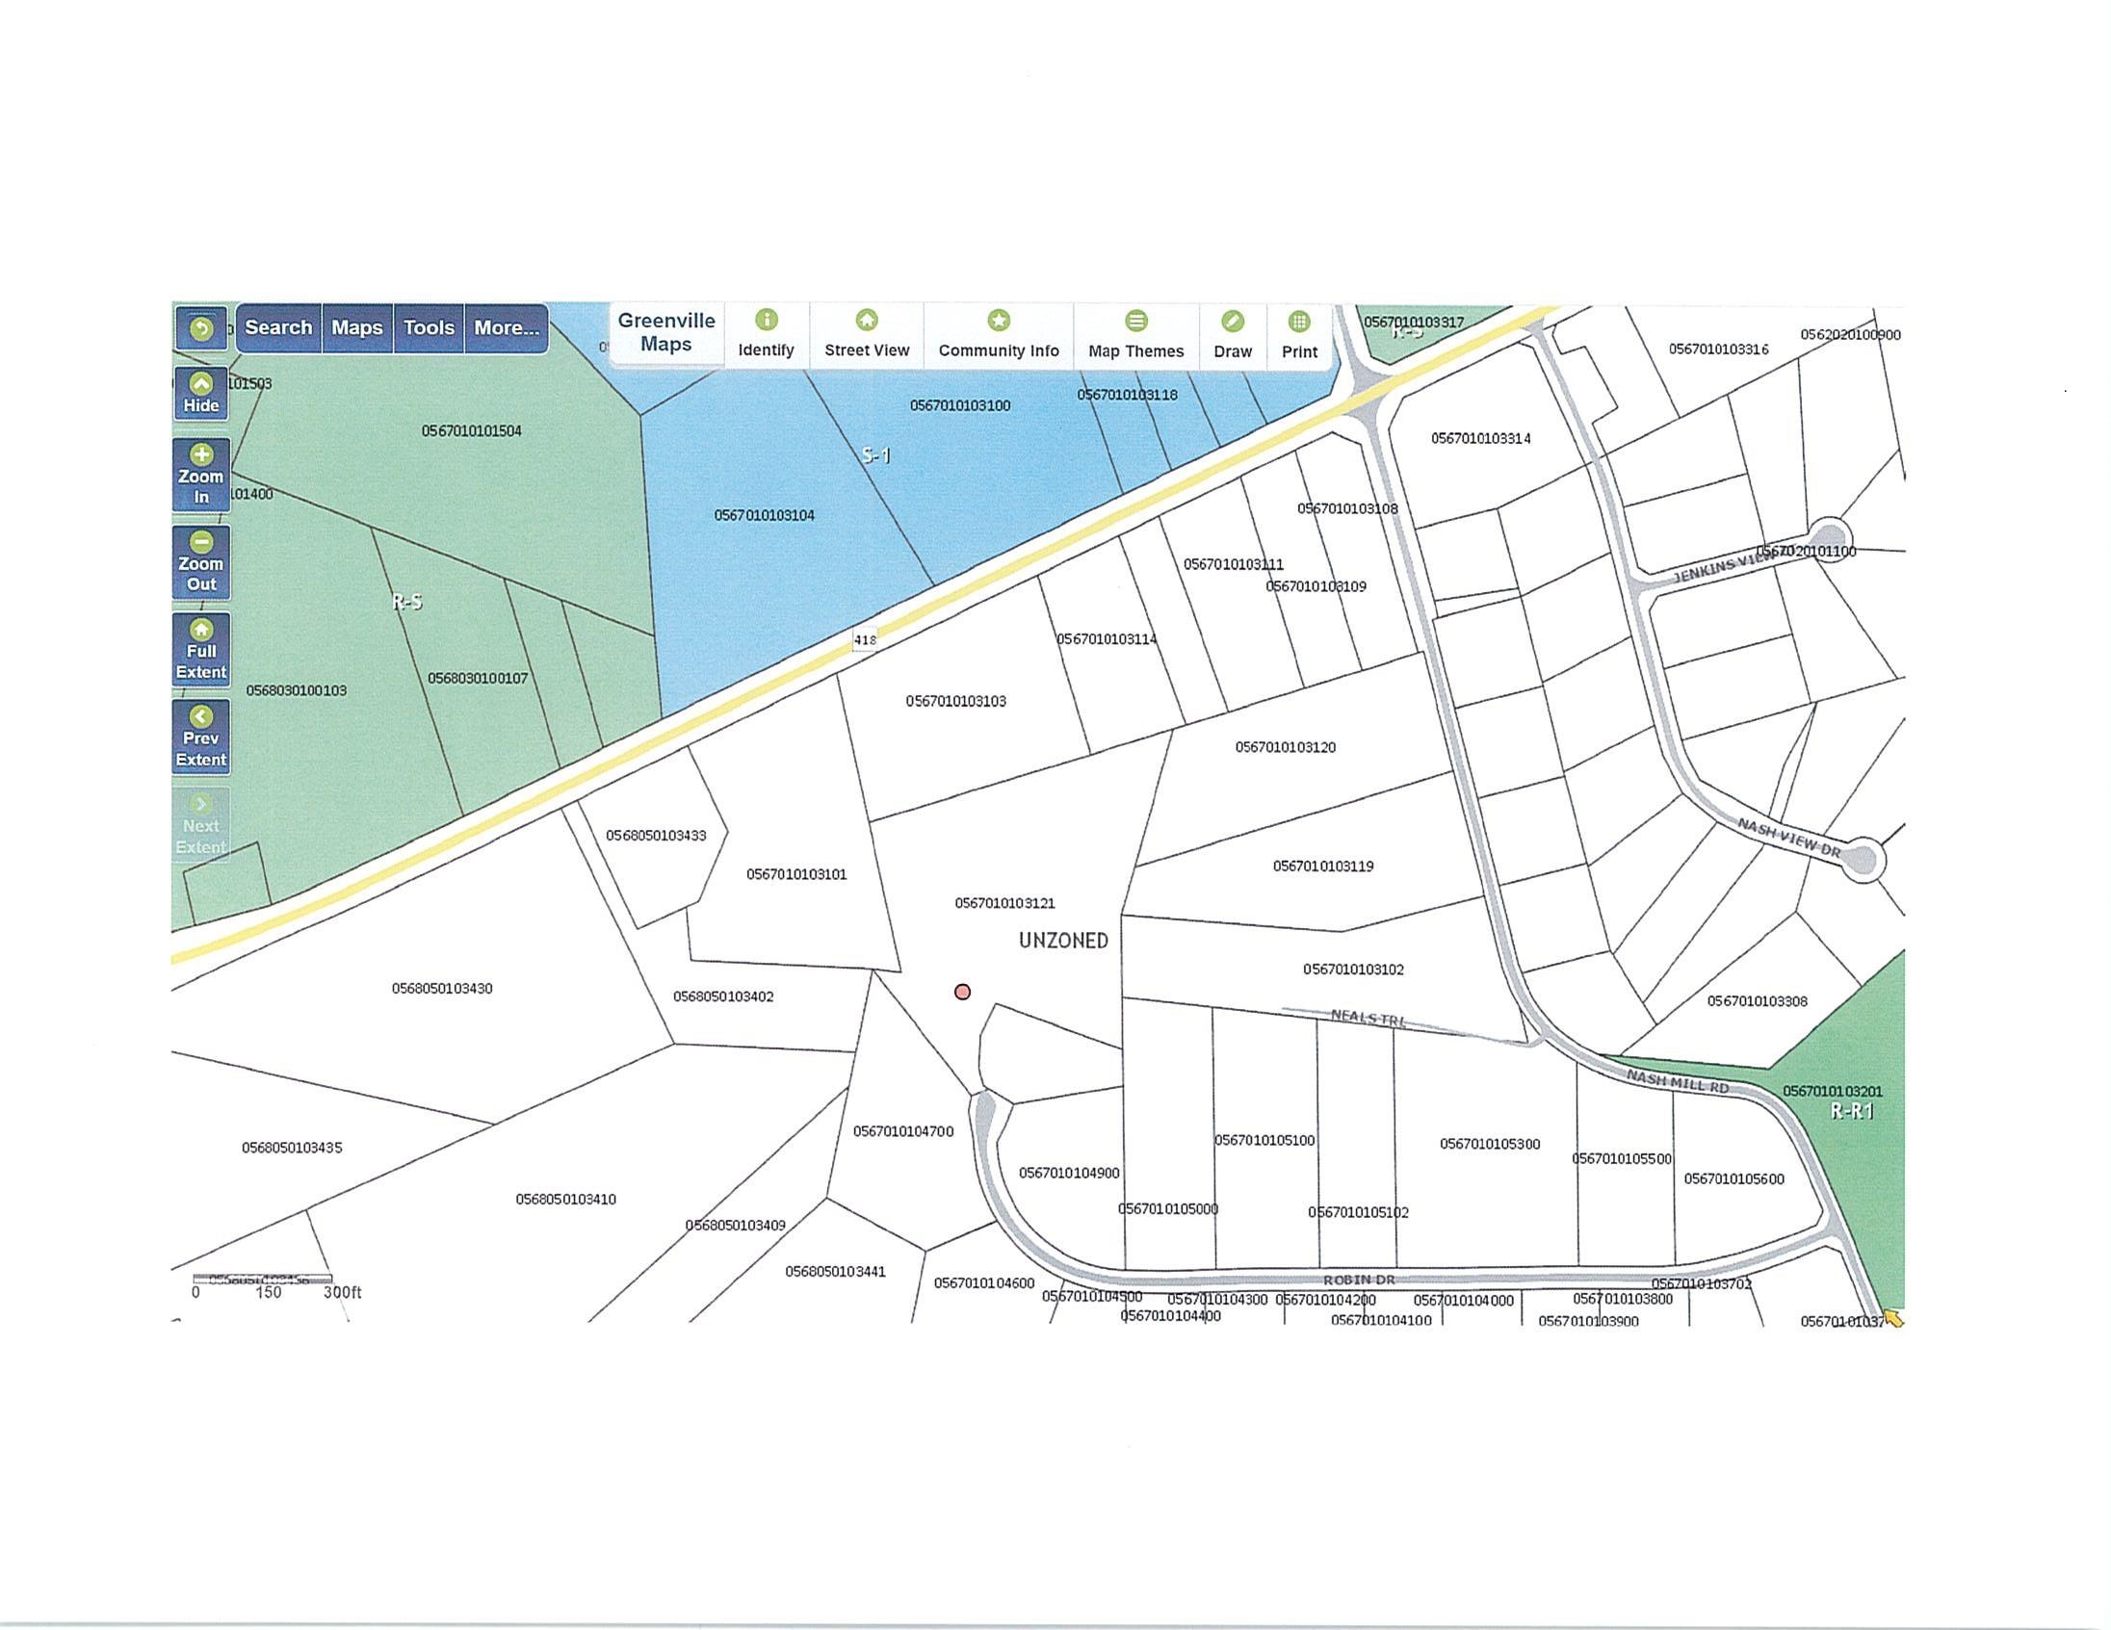The image size is (2111, 1630).
Task: Select parcel 0567010103118
Action: pos(1127,395)
